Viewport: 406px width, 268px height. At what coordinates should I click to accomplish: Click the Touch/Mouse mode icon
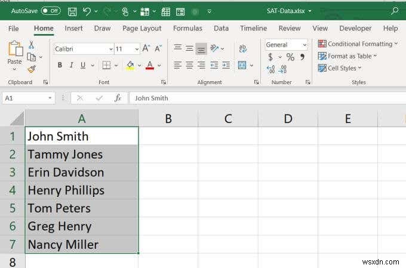(125, 11)
